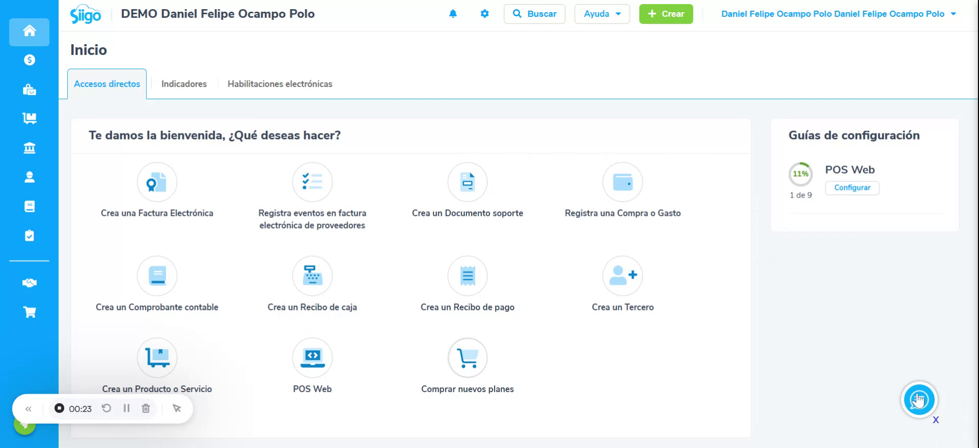Click the '1 de 9' progress text
This screenshot has width=979, height=448.
[x=801, y=195]
